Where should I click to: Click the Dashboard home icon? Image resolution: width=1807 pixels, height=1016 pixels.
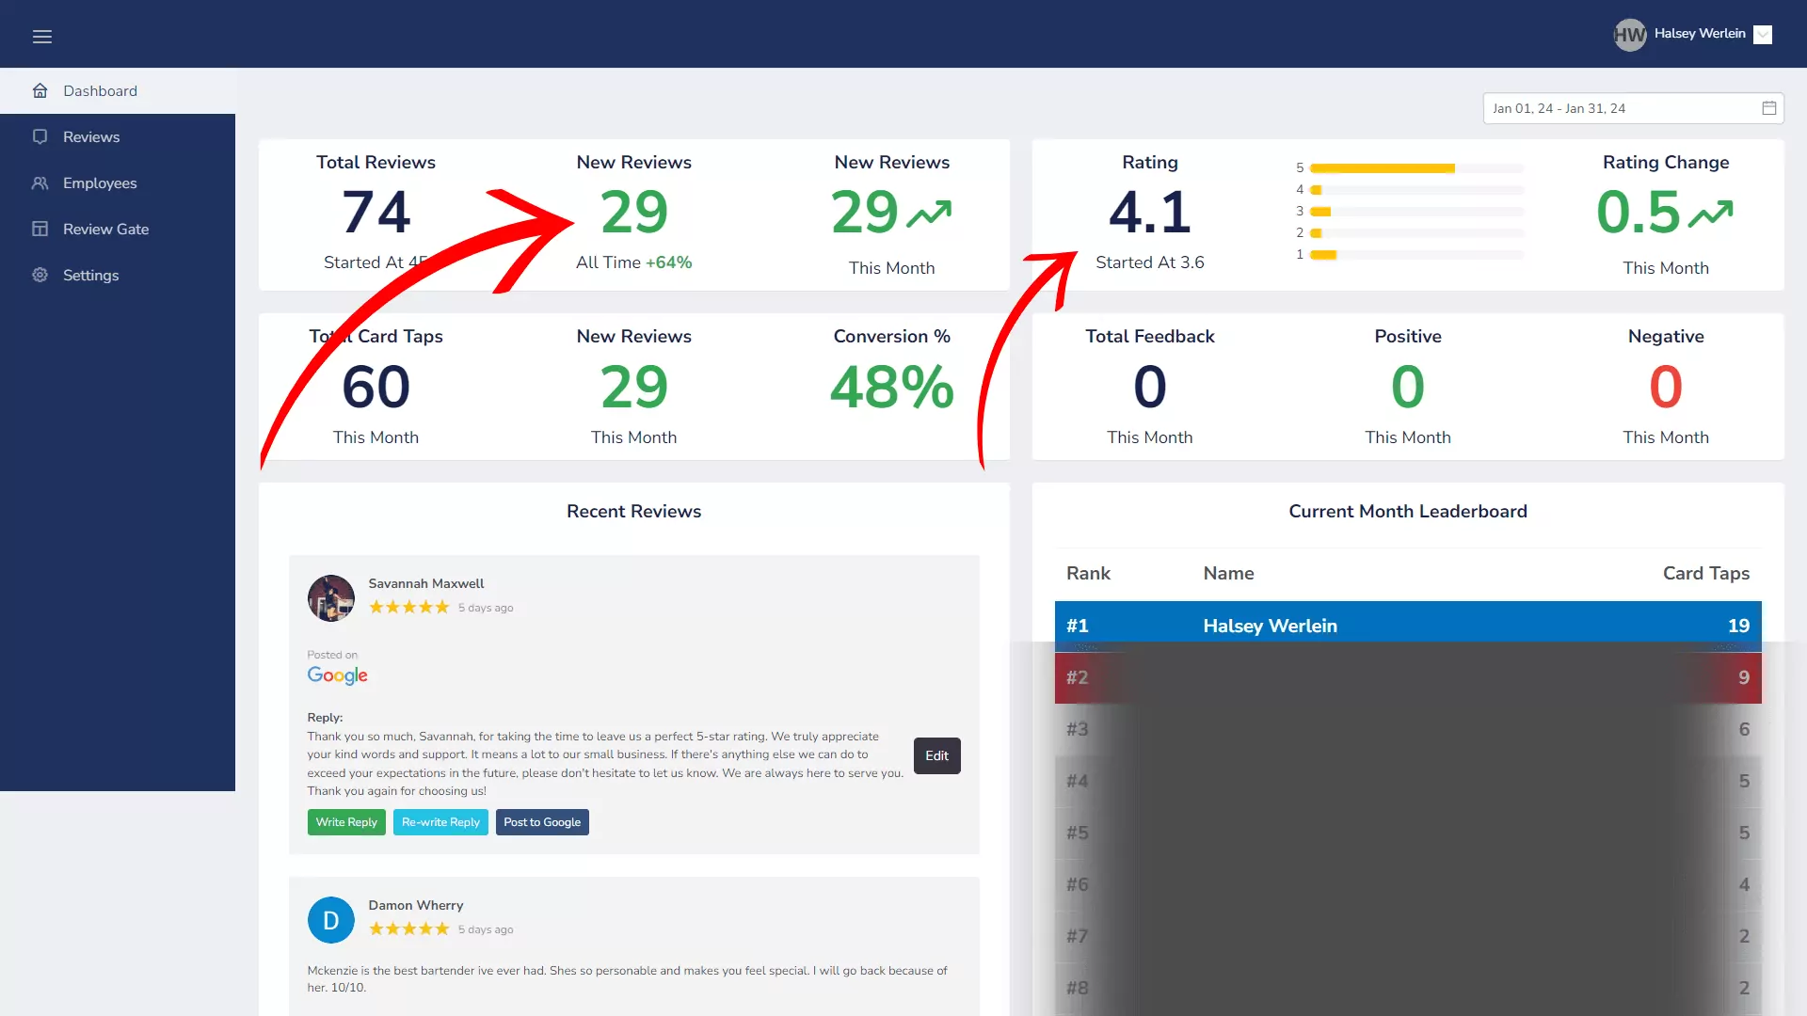coord(40,91)
